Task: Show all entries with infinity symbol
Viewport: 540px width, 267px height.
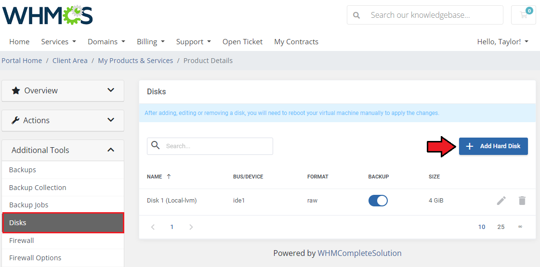Action: (520, 227)
